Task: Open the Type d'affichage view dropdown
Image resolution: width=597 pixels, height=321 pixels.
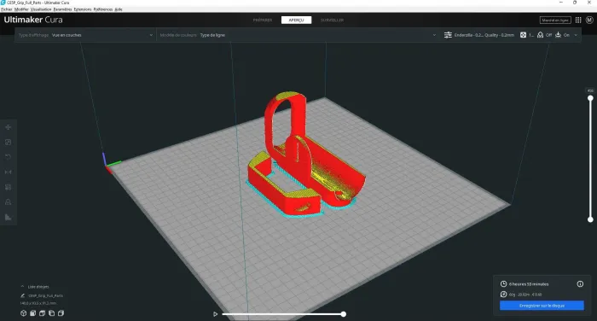Action: pyautogui.click(x=85, y=35)
